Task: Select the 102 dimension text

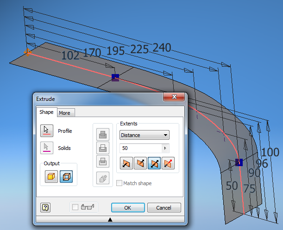Action: (70, 55)
